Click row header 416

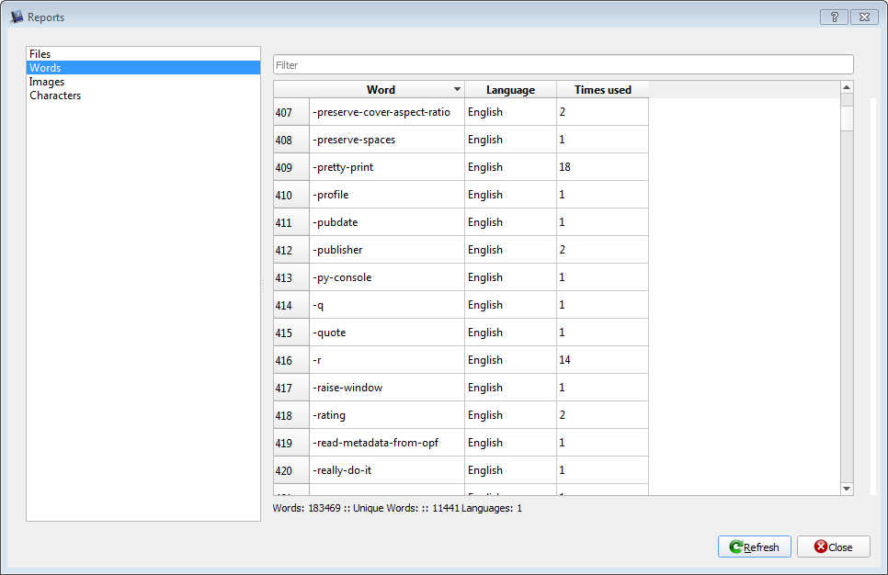click(x=291, y=360)
